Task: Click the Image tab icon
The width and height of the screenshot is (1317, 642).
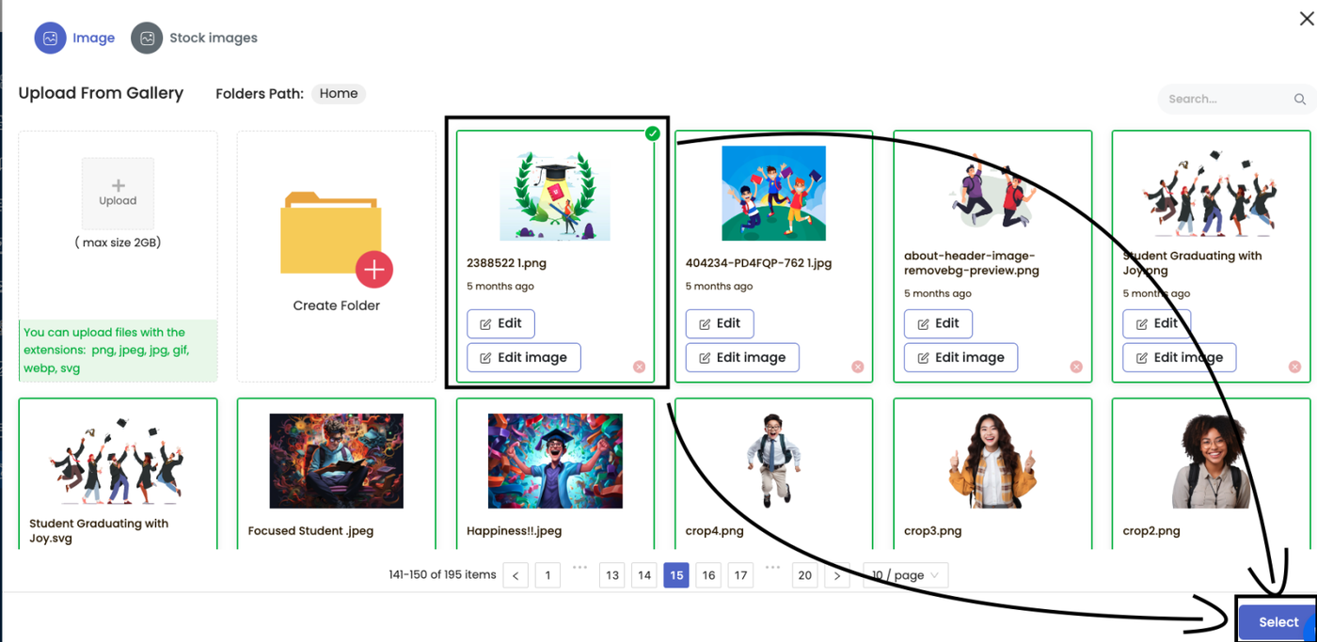Action: pos(51,38)
